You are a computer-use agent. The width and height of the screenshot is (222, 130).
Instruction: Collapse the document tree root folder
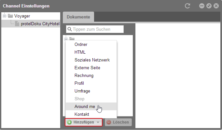pyautogui.click(x=66, y=39)
